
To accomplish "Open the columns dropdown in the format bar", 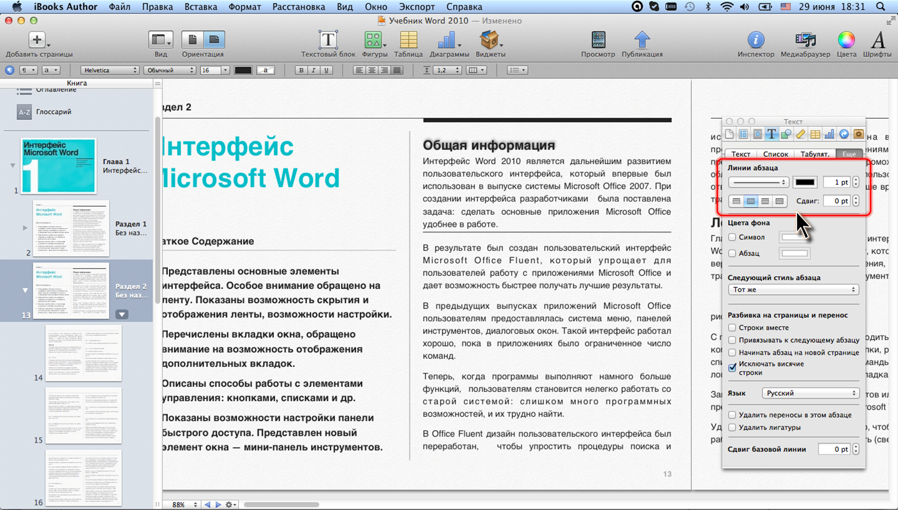I will (x=476, y=70).
